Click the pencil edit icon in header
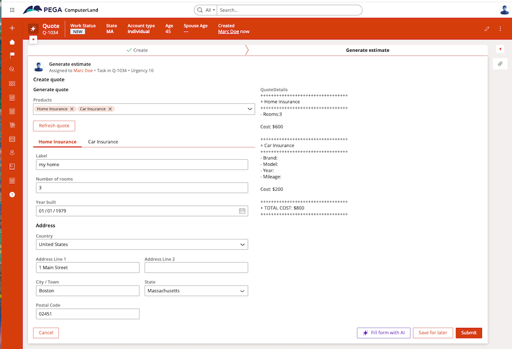The width and height of the screenshot is (512, 349). coord(487,29)
